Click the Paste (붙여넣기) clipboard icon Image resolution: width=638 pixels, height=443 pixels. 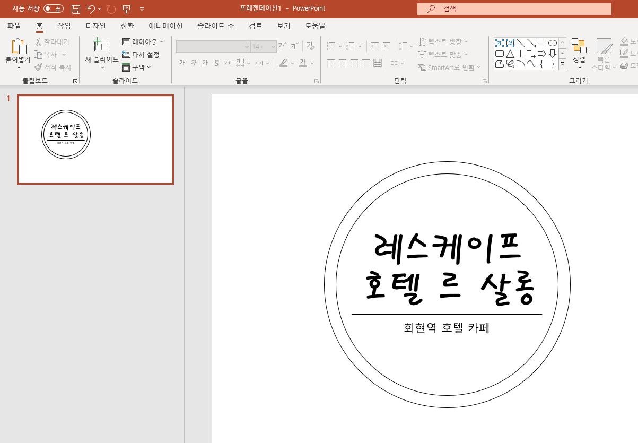pyautogui.click(x=18, y=46)
